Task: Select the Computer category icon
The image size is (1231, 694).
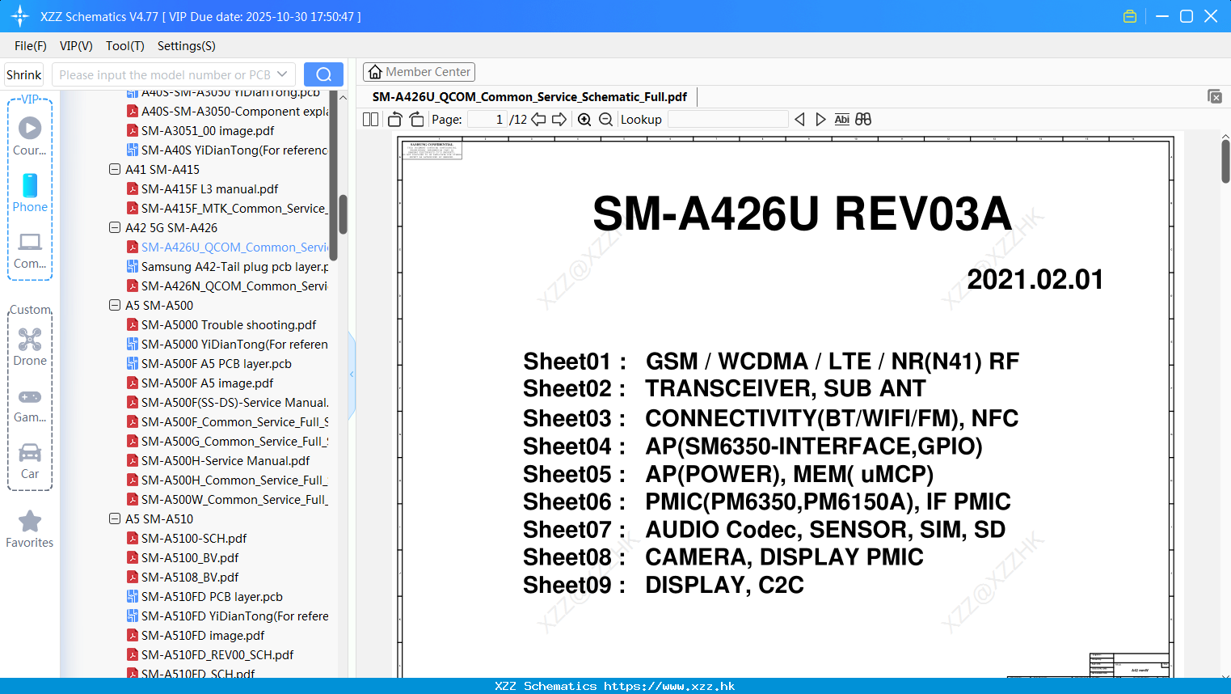Action: tap(30, 242)
